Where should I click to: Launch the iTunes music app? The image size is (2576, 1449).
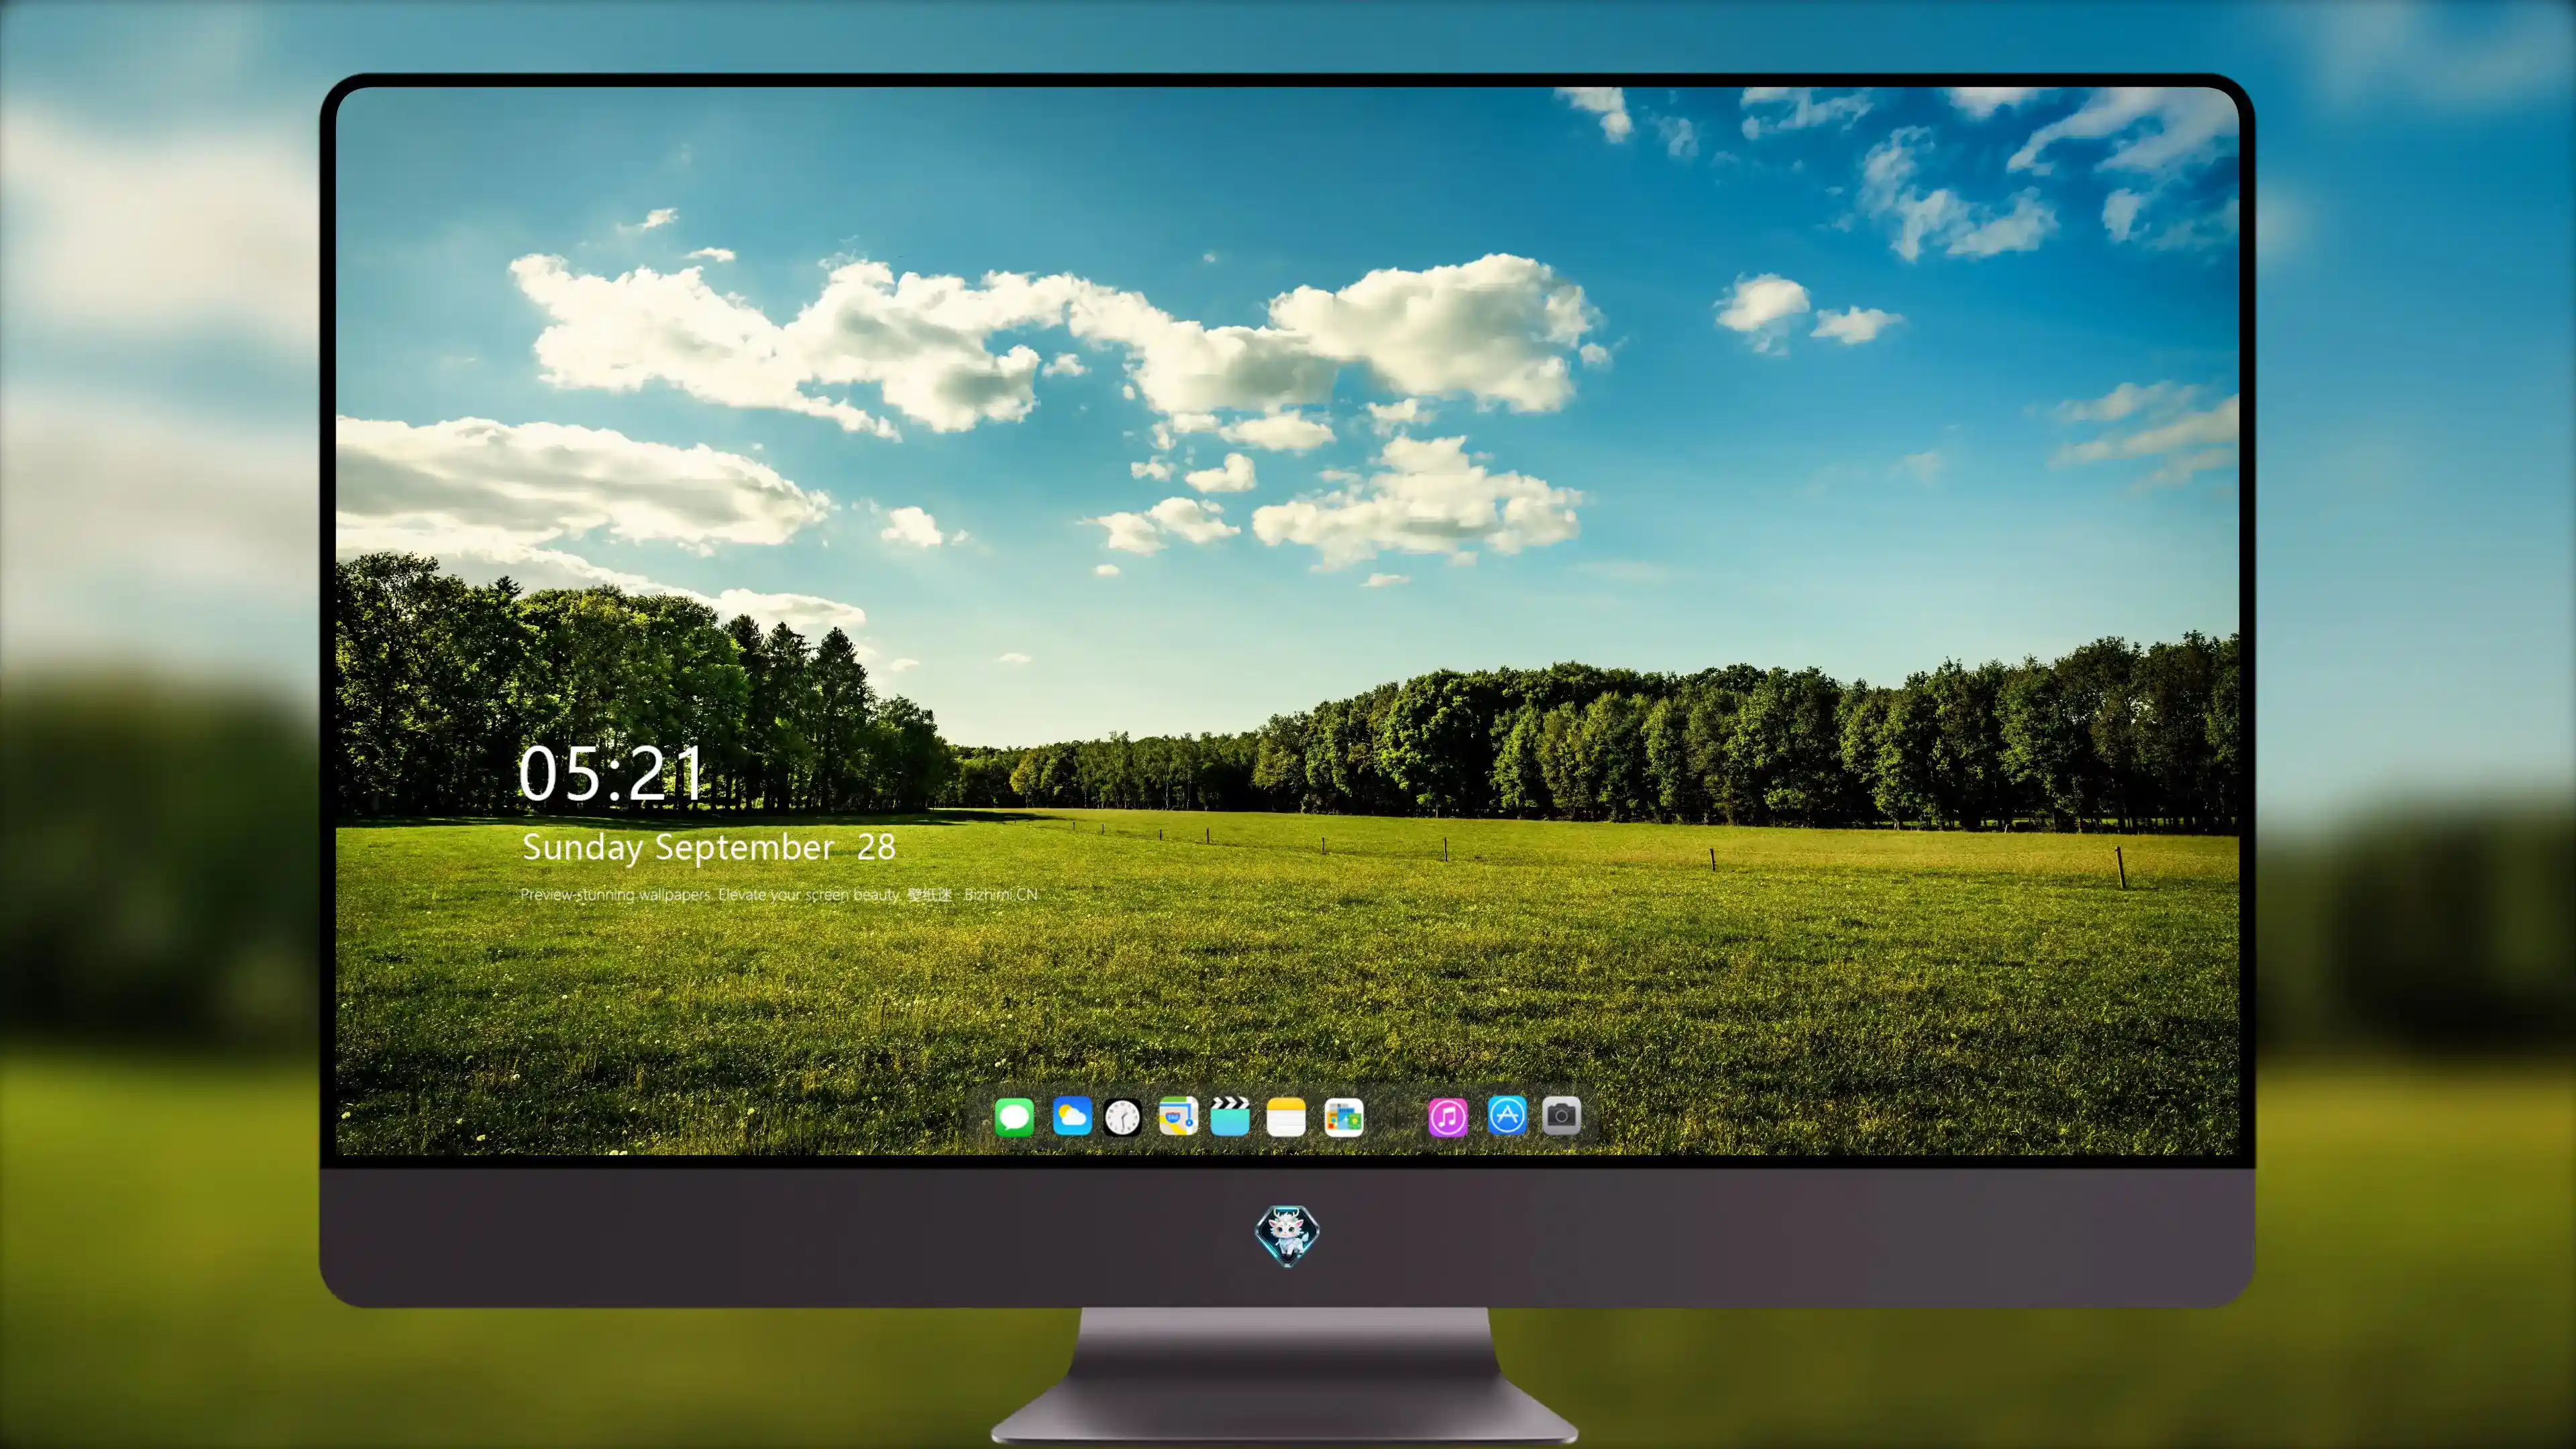[x=1448, y=1117]
